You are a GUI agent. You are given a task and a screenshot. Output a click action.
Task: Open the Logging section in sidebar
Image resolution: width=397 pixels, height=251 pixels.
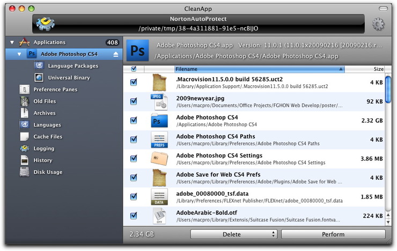[x=43, y=149]
